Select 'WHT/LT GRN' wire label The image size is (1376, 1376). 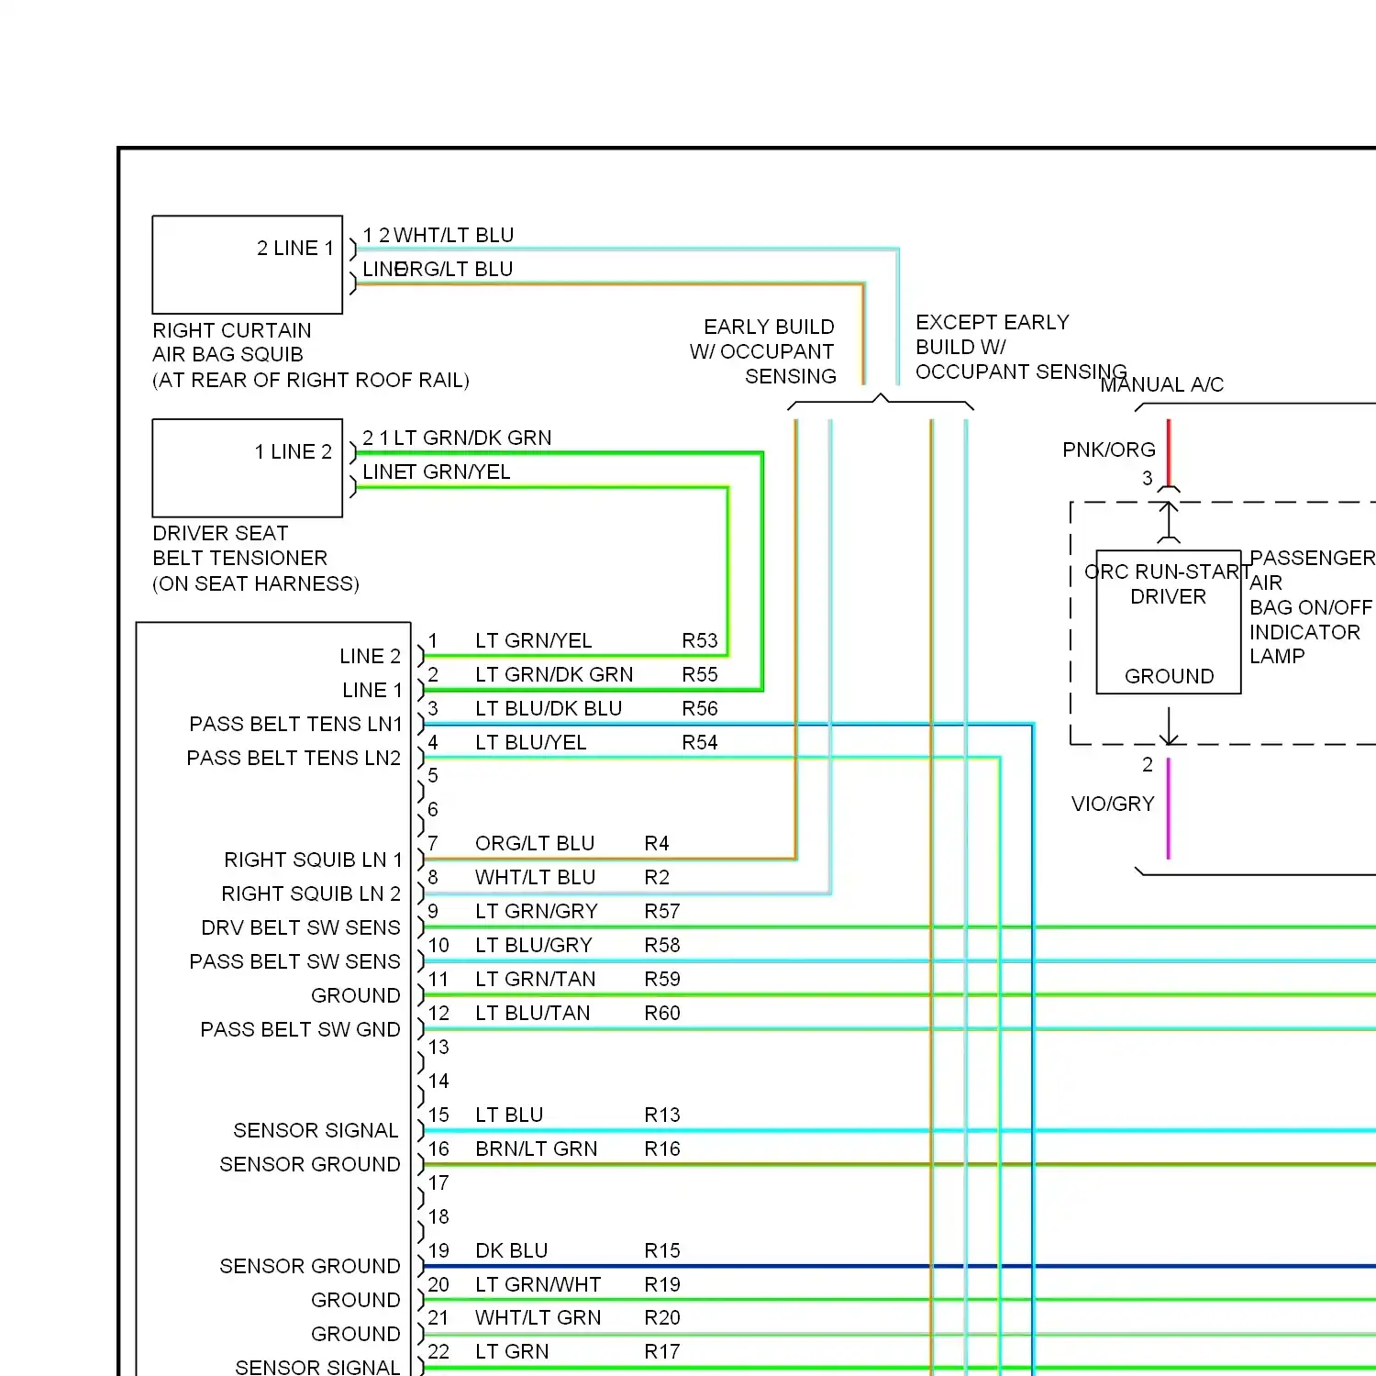538,1317
